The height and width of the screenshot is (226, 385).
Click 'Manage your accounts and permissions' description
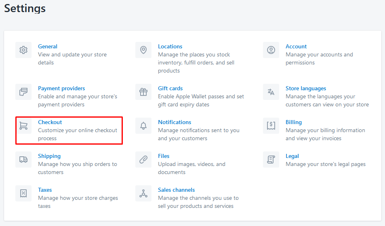coord(319,58)
